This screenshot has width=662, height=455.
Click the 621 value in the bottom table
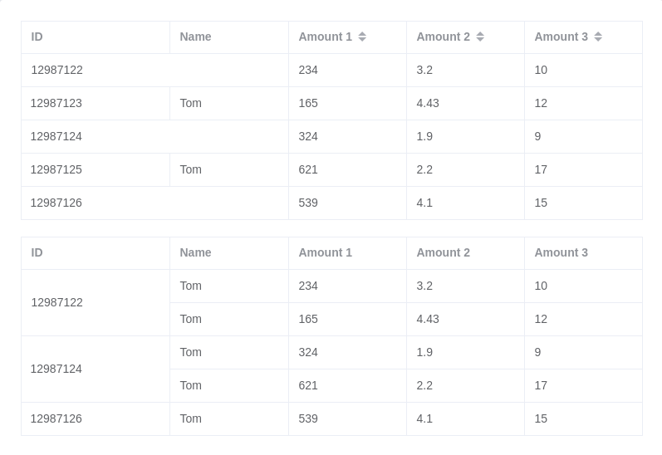(308, 385)
